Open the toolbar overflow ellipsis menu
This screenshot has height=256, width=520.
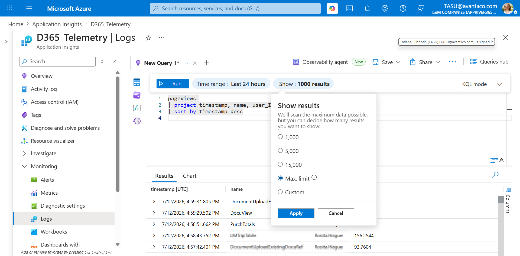click(452, 62)
